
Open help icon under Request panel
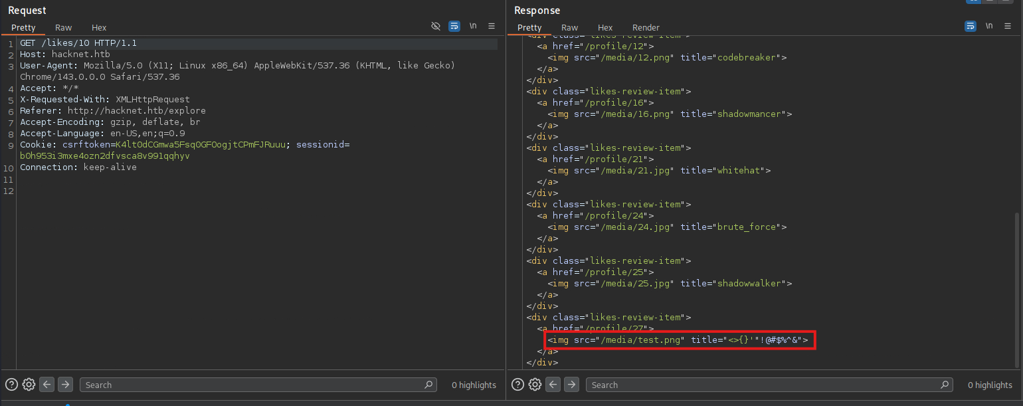pos(11,384)
